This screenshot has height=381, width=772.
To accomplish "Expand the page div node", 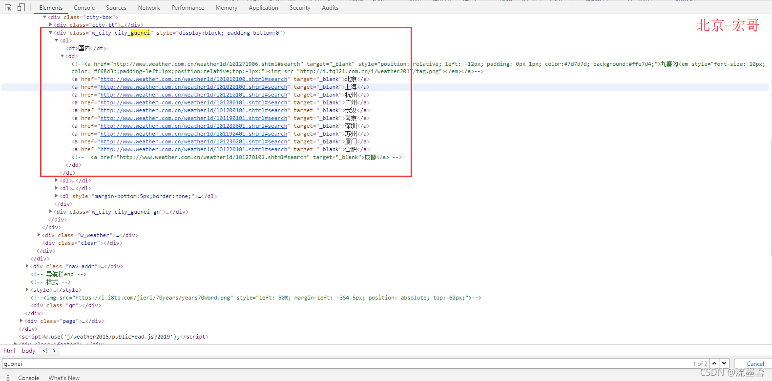I will pyautogui.click(x=21, y=321).
